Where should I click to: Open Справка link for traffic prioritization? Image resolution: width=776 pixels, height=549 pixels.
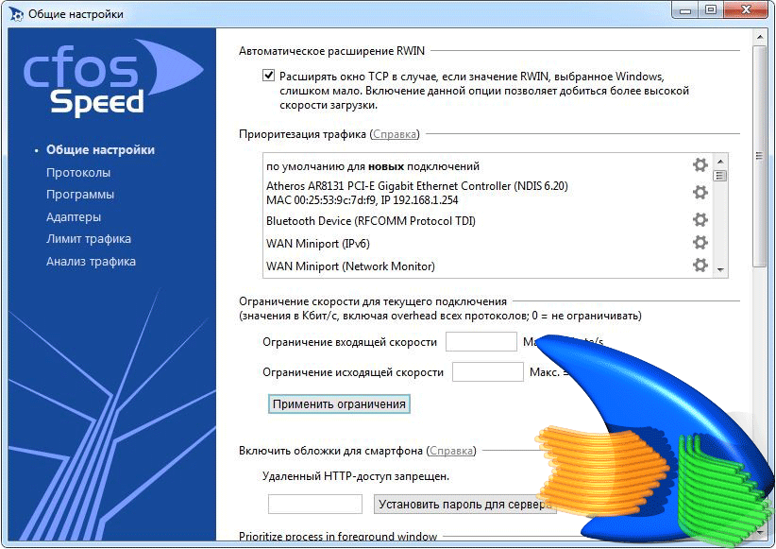[x=395, y=134]
